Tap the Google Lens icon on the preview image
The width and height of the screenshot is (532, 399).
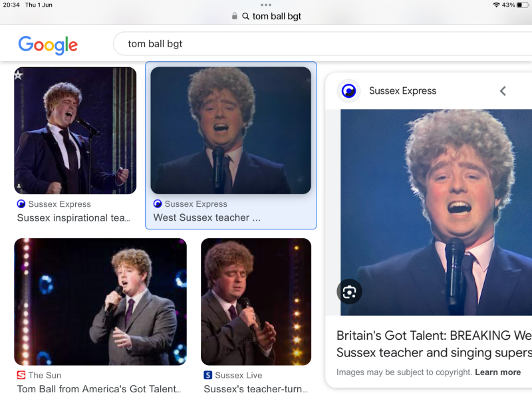pyautogui.click(x=349, y=291)
